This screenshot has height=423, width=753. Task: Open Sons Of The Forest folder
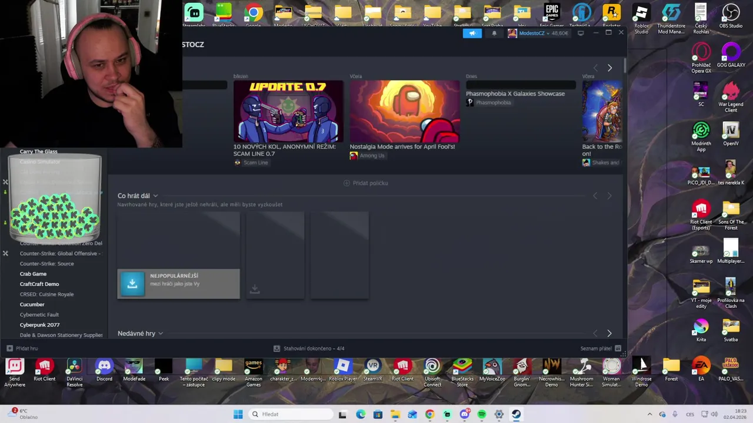[731, 214]
